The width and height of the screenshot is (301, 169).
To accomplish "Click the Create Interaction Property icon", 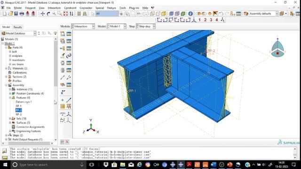I will click(x=63, y=41).
